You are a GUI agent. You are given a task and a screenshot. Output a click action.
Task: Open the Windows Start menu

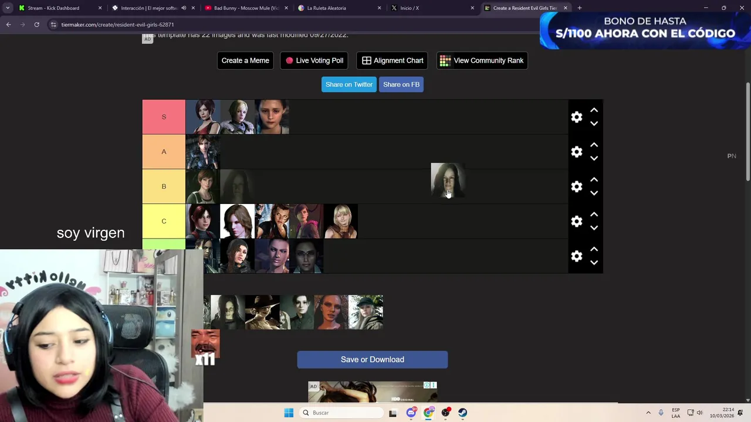click(x=289, y=413)
